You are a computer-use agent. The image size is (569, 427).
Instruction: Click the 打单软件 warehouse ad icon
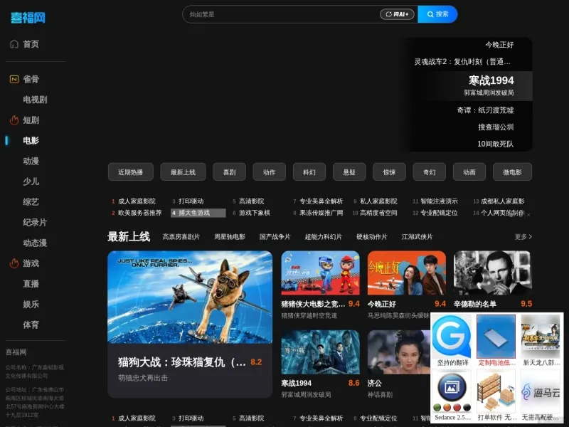point(496,391)
